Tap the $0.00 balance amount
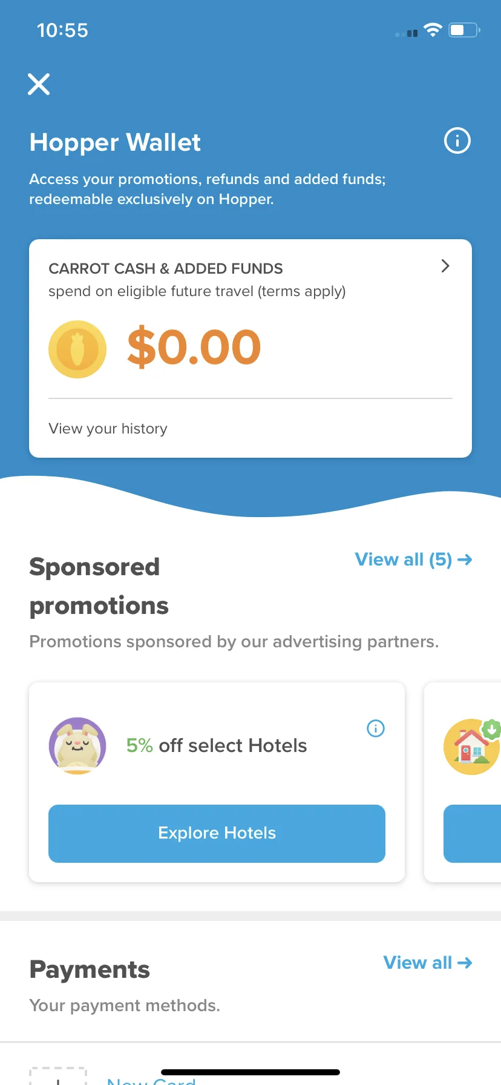The height and width of the screenshot is (1085, 501). [x=194, y=347]
